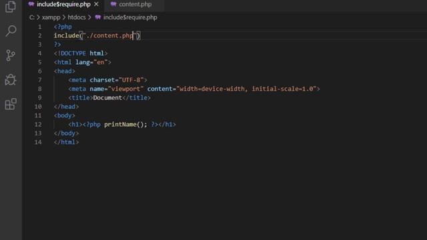The height and width of the screenshot is (240, 427).
Task: Click the charset="UTF-8" attribute
Action: 117,80
